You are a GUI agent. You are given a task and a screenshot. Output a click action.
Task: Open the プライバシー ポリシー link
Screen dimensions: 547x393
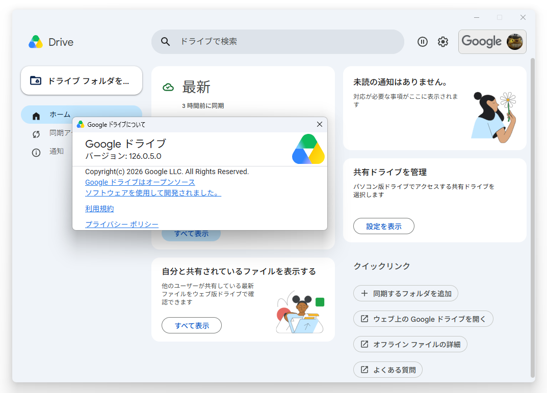tap(122, 224)
